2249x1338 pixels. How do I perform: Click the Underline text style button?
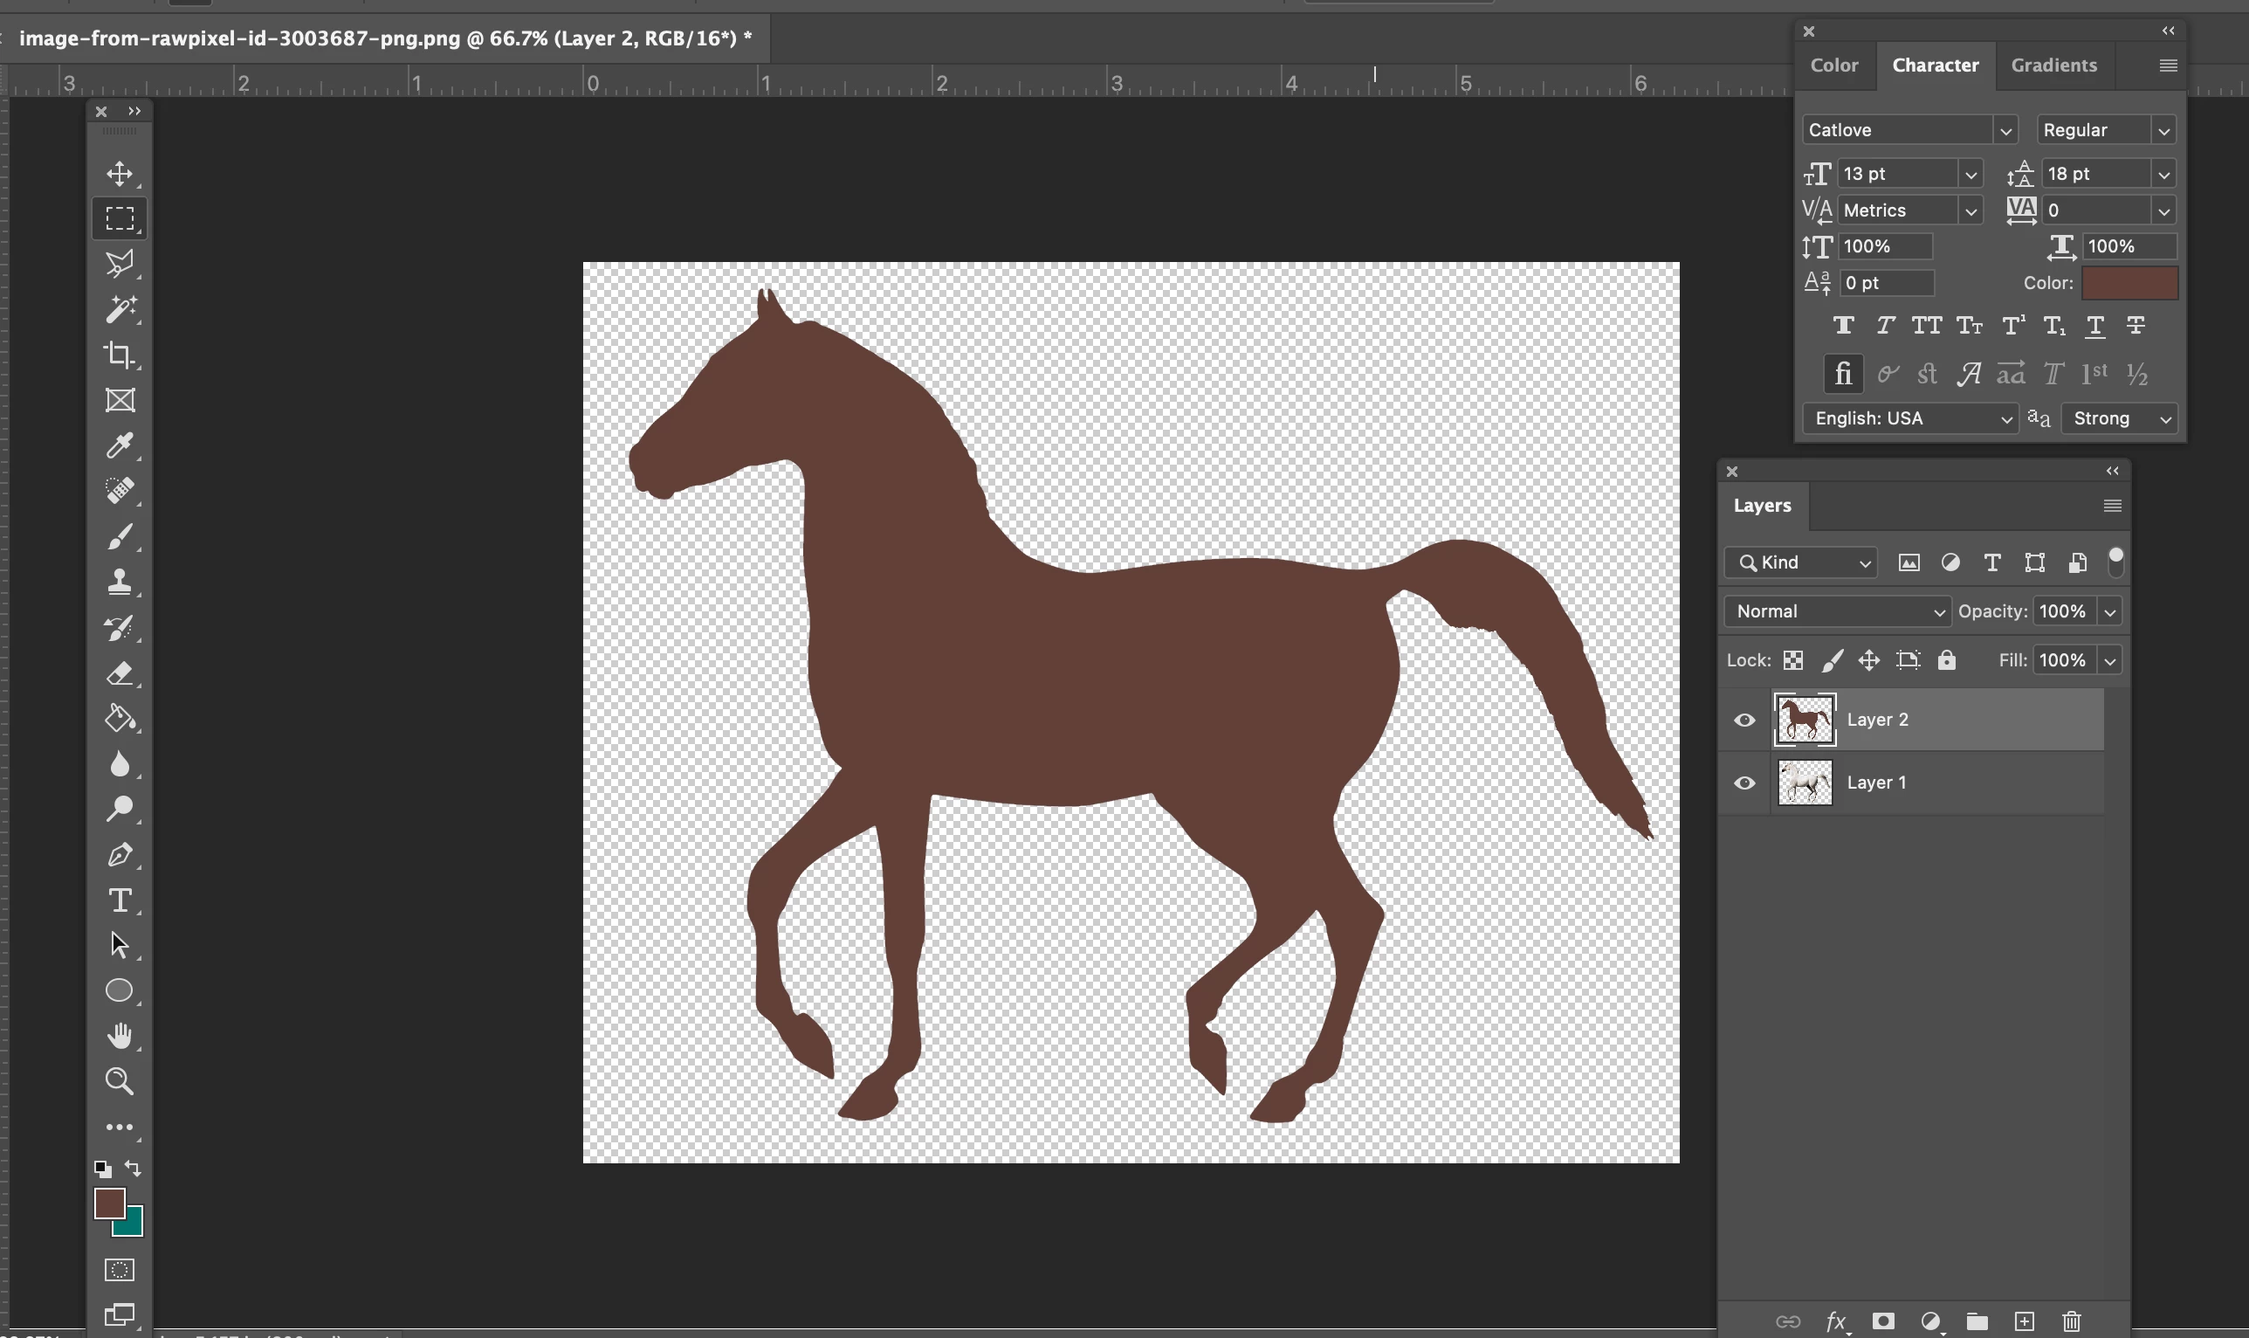click(2095, 326)
